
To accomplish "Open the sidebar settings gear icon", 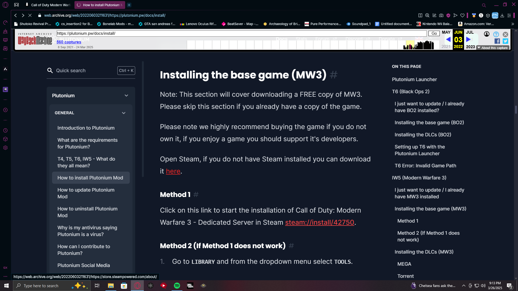I will pyautogui.click(x=5, y=148).
